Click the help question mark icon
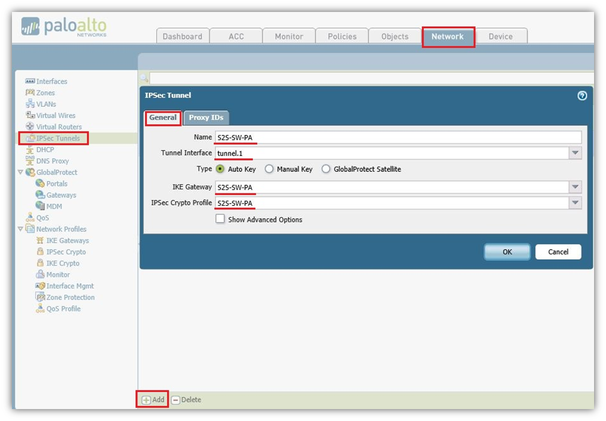 coord(582,96)
